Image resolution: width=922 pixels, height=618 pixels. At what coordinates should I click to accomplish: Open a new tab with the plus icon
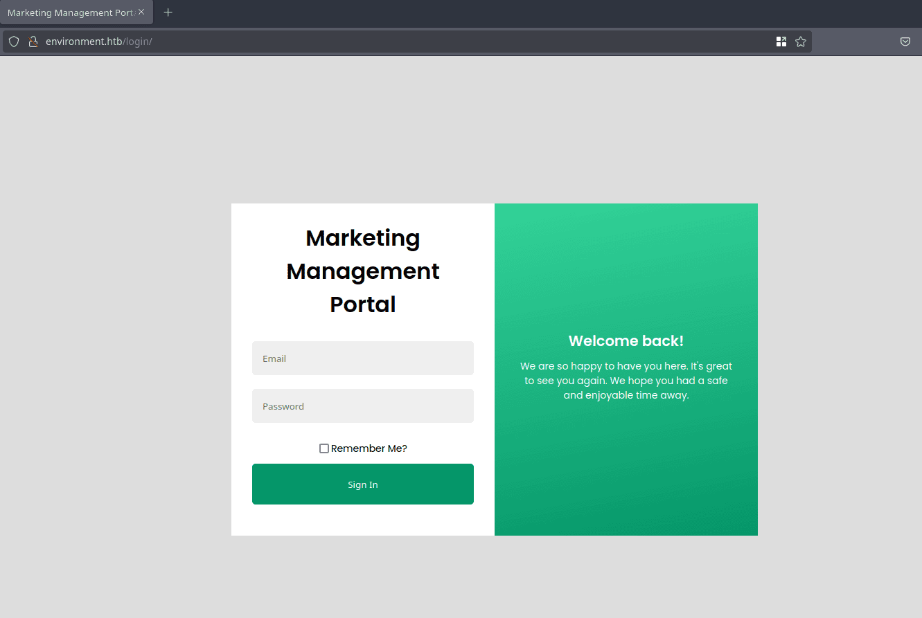(x=168, y=12)
